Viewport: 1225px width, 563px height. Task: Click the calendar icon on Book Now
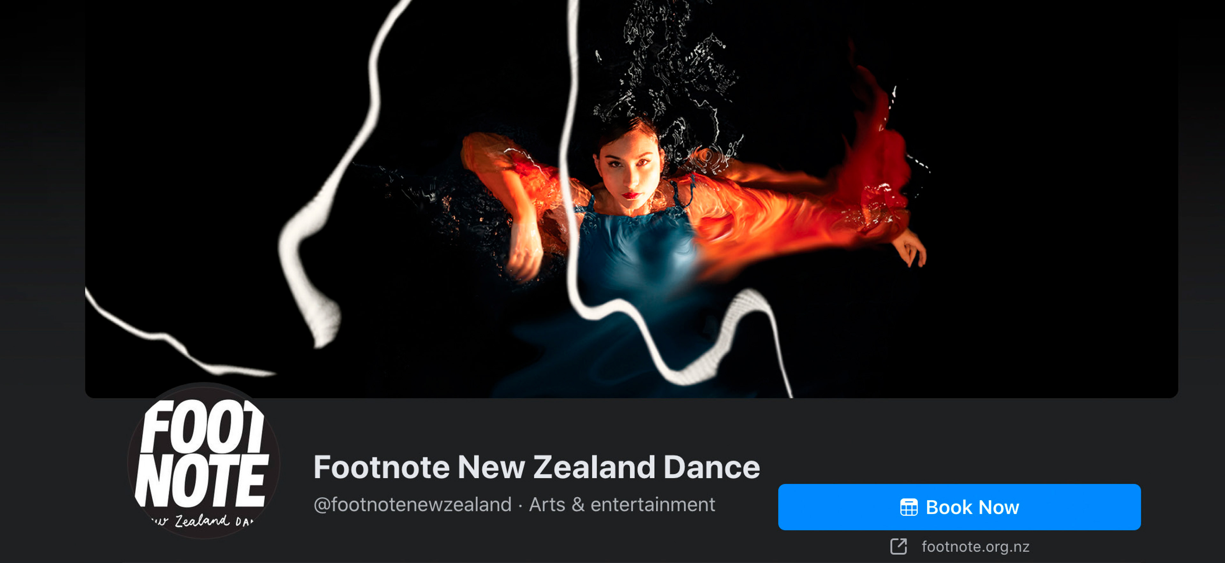pos(908,508)
